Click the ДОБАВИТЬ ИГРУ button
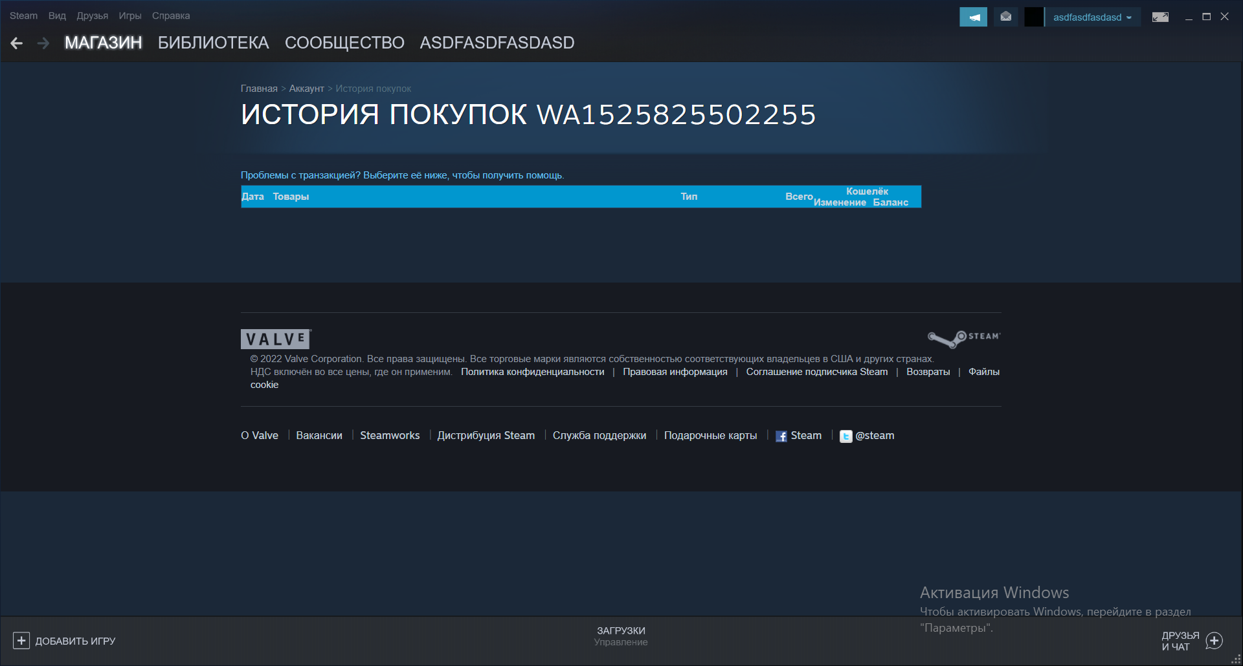 pos(64,641)
